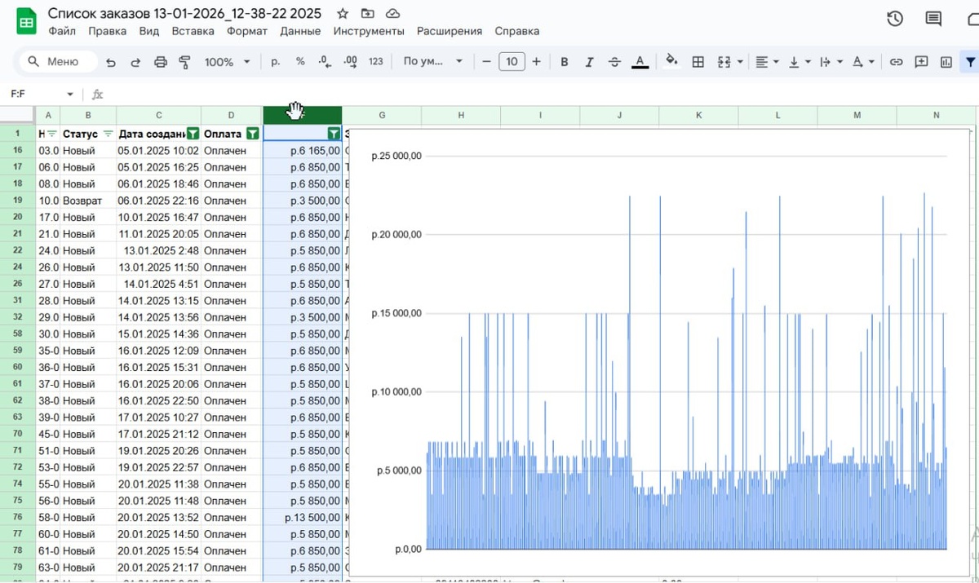The height and width of the screenshot is (583, 979).
Task: Open comments panel icon
Action: click(933, 19)
